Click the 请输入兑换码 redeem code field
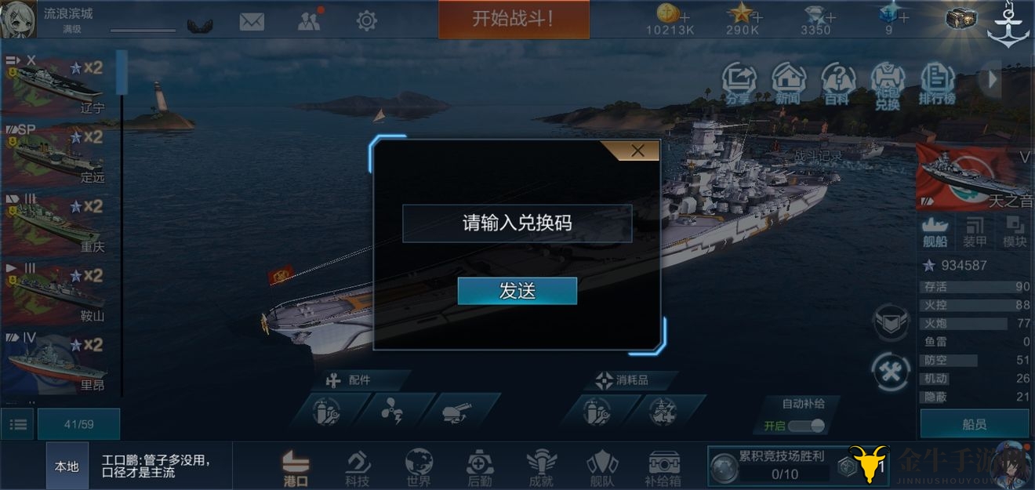1035x490 pixels. (x=517, y=223)
